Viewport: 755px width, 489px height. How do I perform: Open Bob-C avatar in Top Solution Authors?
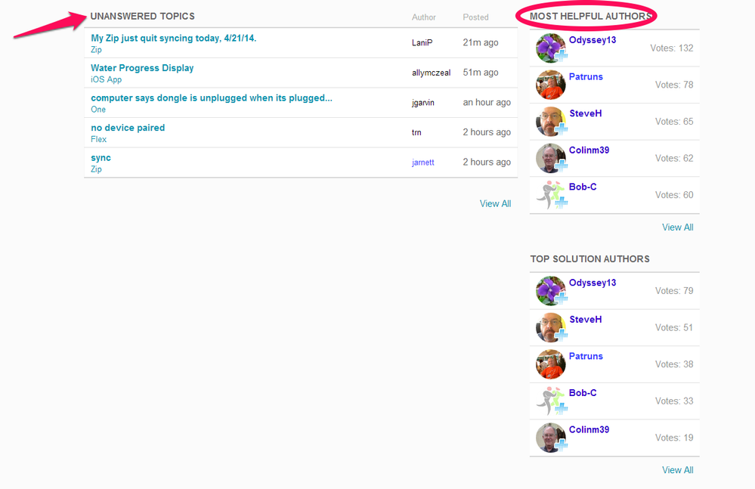click(551, 401)
